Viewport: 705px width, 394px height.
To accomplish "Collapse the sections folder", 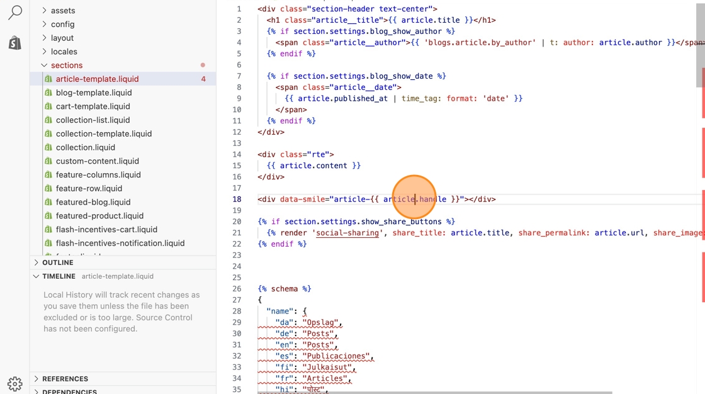I will [x=66, y=65].
